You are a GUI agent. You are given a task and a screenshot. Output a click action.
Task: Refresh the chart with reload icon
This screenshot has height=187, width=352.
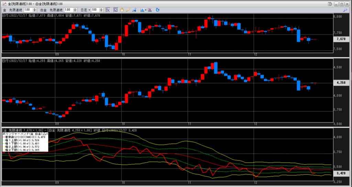tap(157, 10)
